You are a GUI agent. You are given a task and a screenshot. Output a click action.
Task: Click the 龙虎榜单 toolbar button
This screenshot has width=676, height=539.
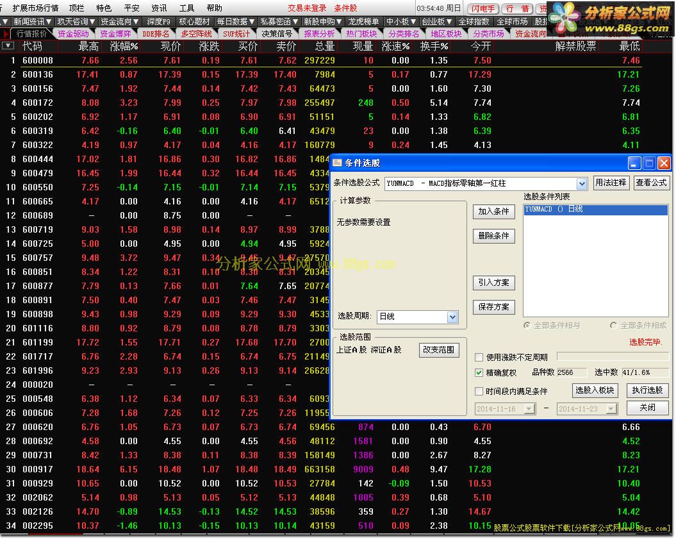[363, 21]
